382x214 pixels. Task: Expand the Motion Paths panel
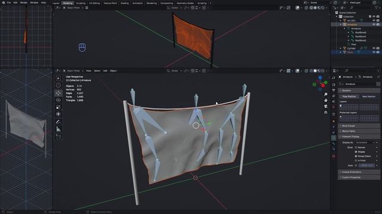[x=359, y=131]
